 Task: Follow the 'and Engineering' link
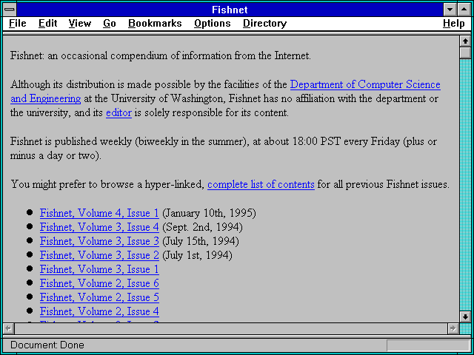click(x=46, y=98)
